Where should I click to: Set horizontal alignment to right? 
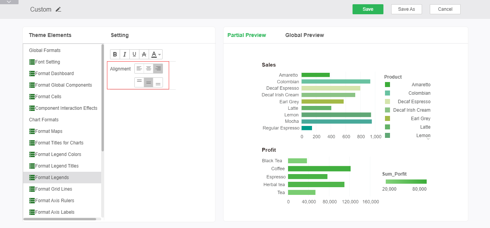pos(158,69)
